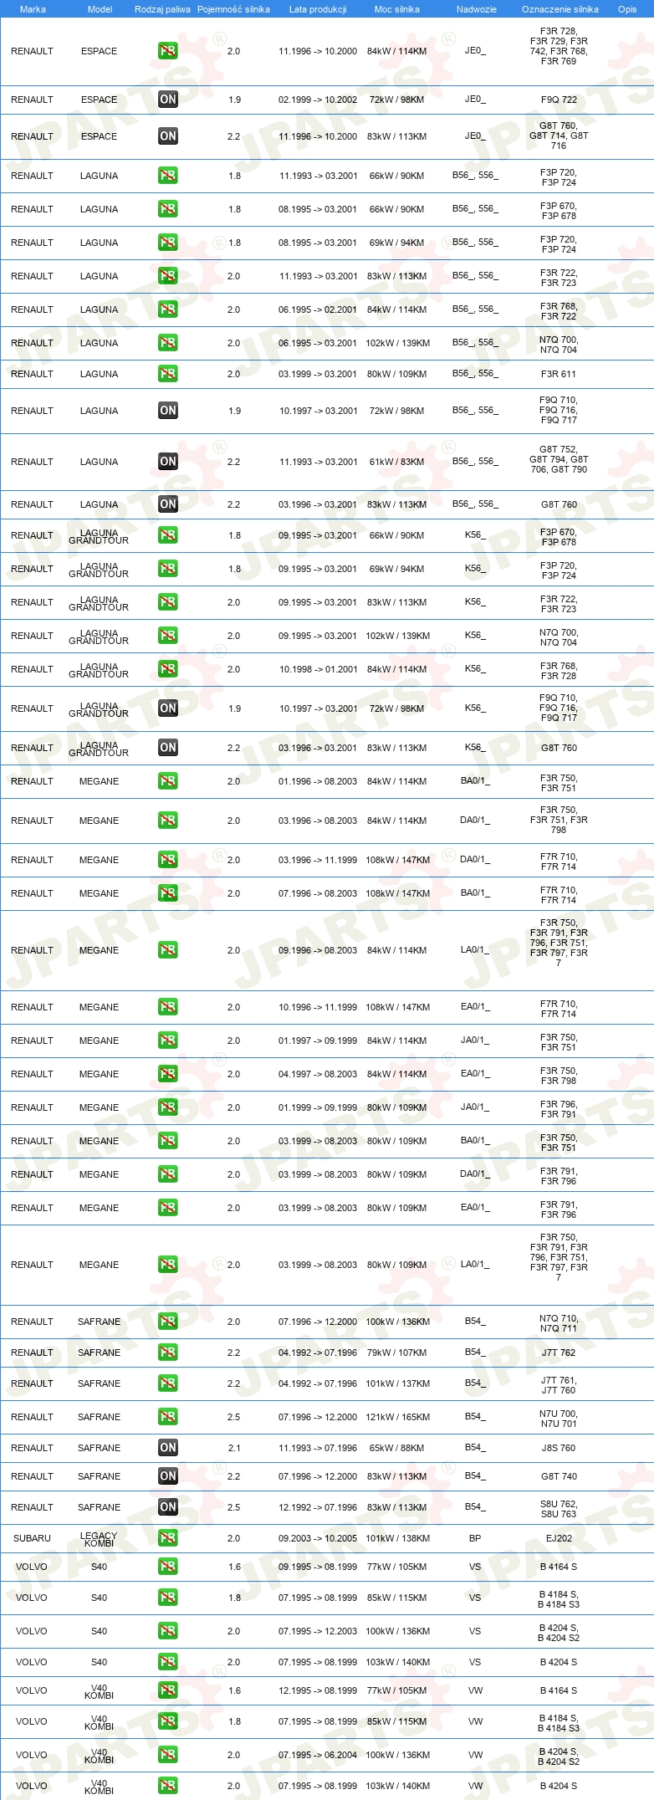Click PB icon for V40 Kombi 100kW
The width and height of the screenshot is (654, 1800).
(167, 1755)
